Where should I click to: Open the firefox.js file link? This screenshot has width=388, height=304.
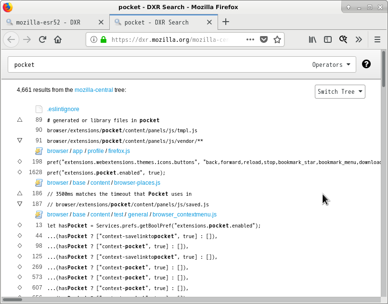(x=119, y=151)
